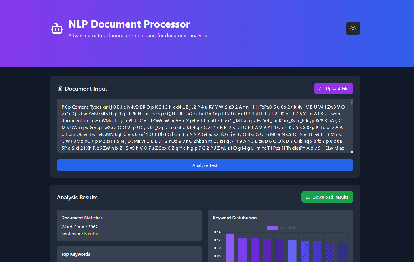This screenshot has width=414, height=262.
Task: Click the 'Keyword Distribution' heading
Action: click(x=235, y=218)
